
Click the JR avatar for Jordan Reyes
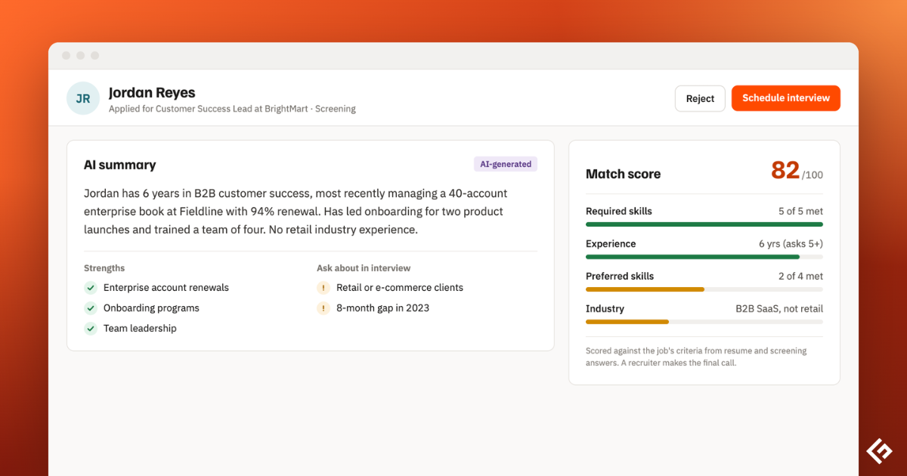tap(83, 98)
